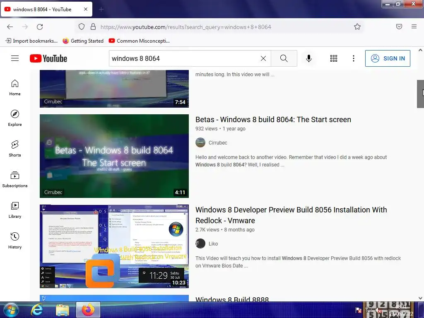The width and height of the screenshot is (424, 318).
Task: Reload the current page
Action: pyautogui.click(x=40, y=27)
